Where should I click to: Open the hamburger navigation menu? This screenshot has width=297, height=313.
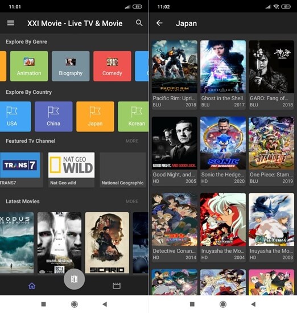tap(11, 23)
